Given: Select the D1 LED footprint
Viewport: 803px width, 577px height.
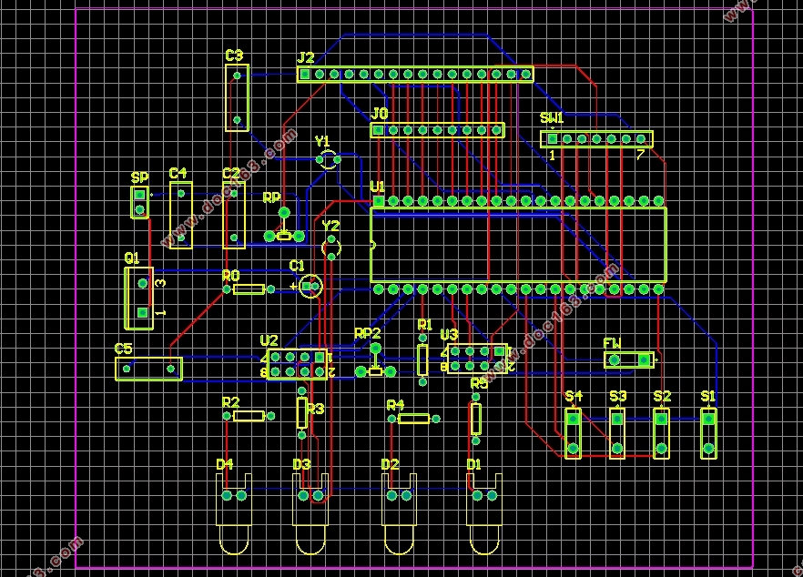Looking at the screenshot, I should pyautogui.click(x=484, y=514).
